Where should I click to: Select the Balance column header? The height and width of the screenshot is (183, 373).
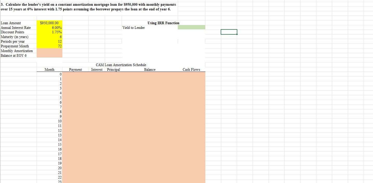click(x=149, y=70)
